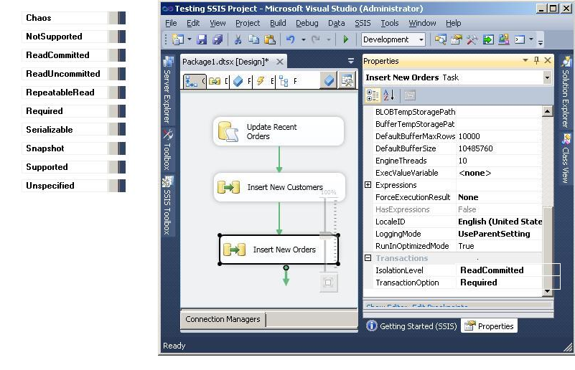575x370 pixels.
Task: Switch to the Properties bottom tab
Action: point(489,326)
